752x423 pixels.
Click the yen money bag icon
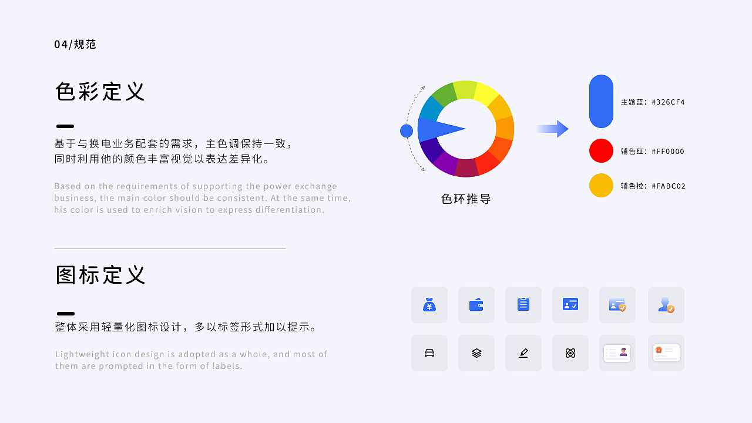pyautogui.click(x=429, y=305)
